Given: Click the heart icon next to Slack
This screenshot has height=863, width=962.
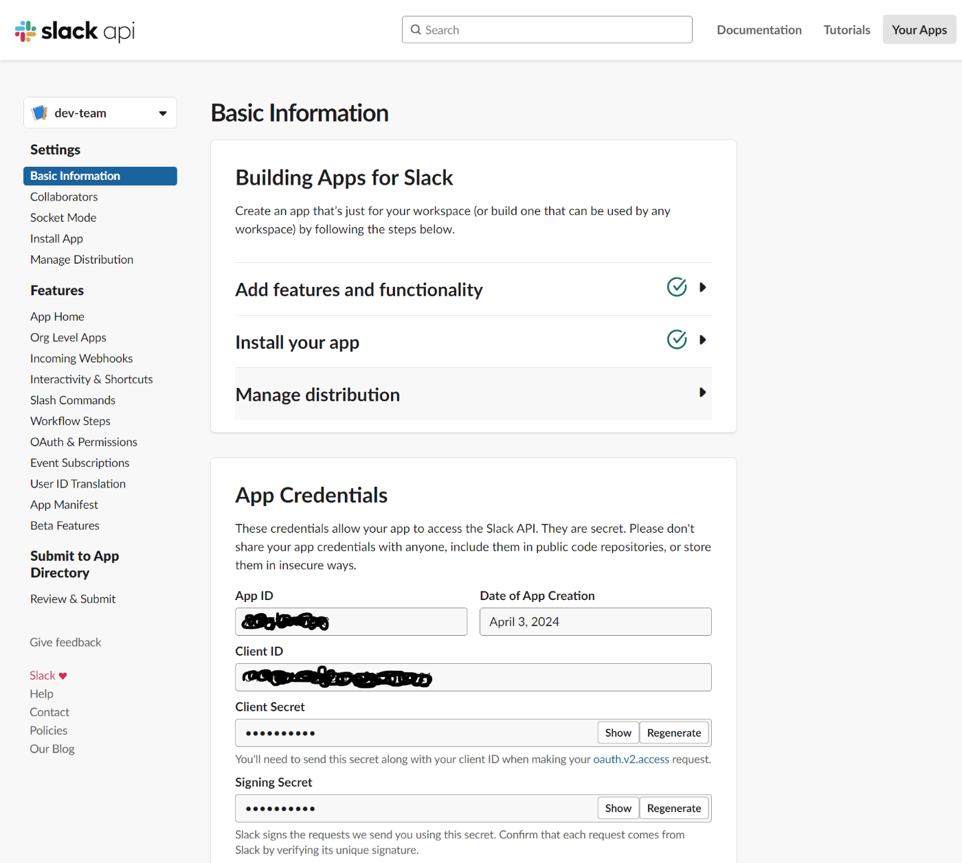Looking at the screenshot, I should tap(63, 676).
